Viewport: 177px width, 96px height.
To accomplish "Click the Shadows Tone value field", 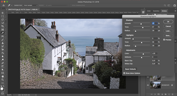I will click(x=155, y=27).
